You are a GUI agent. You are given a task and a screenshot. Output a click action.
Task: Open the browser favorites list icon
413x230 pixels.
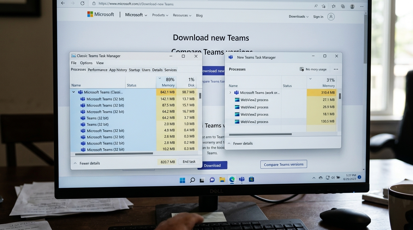click(333, 6)
